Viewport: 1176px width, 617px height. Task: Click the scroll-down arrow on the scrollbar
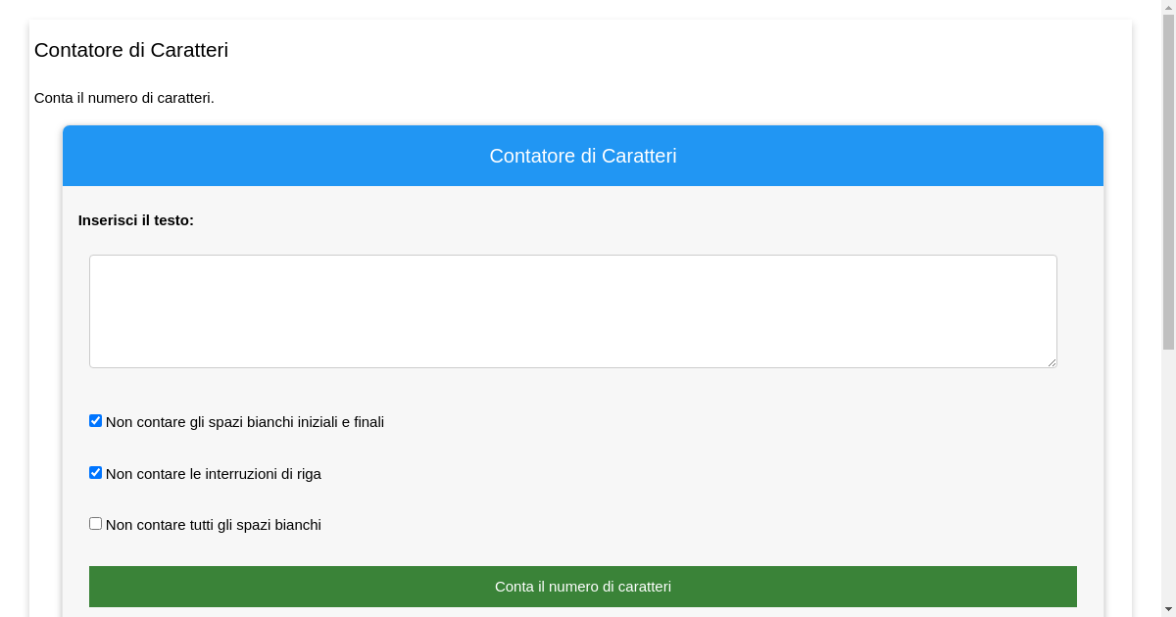click(x=1168, y=609)
